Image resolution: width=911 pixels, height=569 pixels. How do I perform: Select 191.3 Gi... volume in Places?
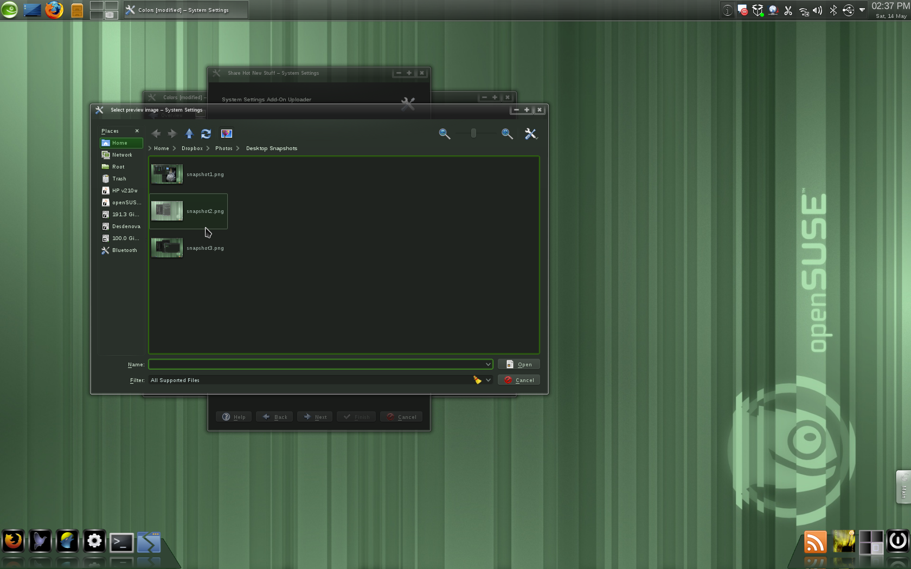(121, 215)
